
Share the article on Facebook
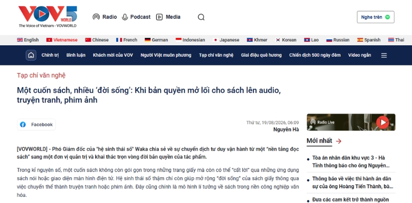click(x=36, y=125)
